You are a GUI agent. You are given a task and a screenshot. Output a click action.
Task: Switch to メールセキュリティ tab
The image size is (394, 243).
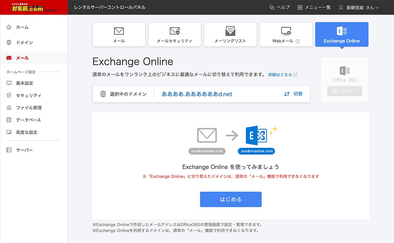(x=174, y=35)
